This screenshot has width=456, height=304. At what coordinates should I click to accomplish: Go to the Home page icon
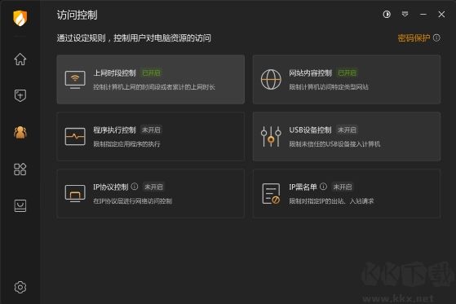click(20, 59)
